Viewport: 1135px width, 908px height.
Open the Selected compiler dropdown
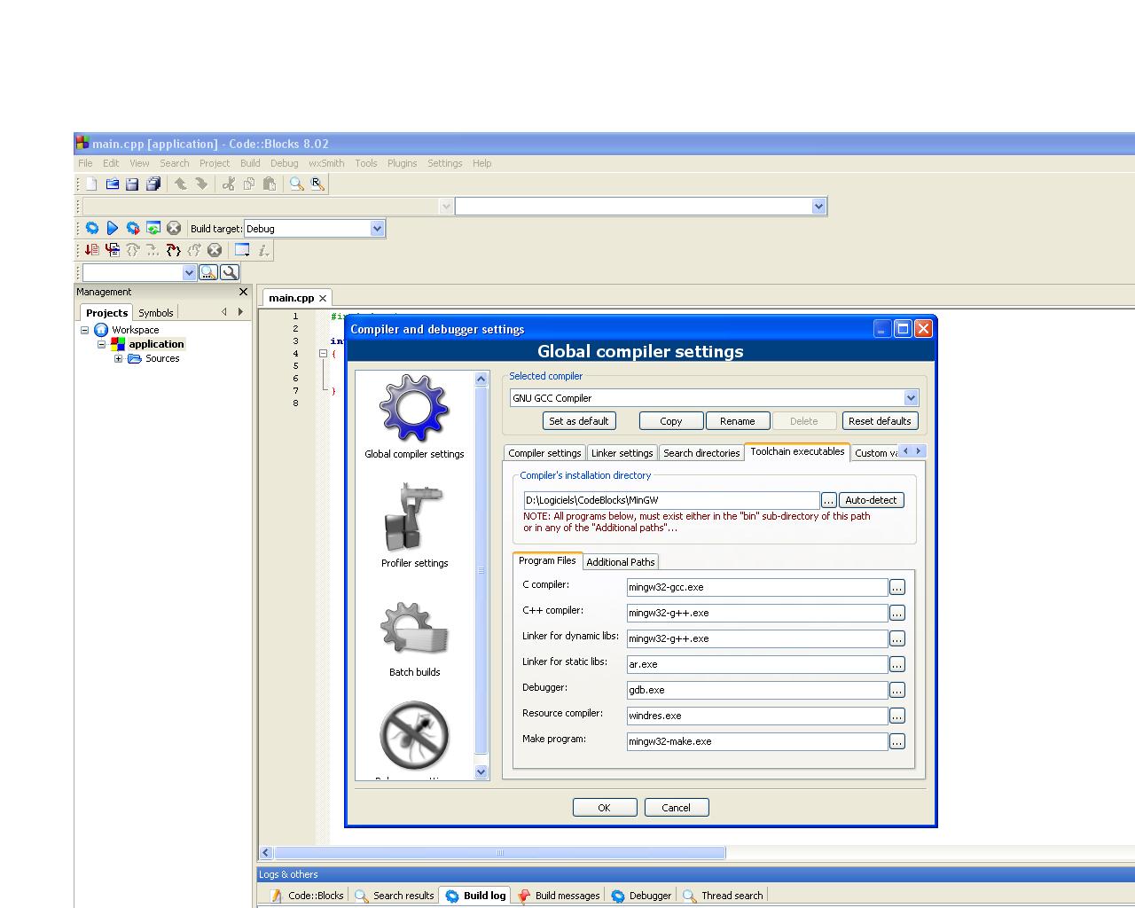pyautogui.click(x=911, y=398)
